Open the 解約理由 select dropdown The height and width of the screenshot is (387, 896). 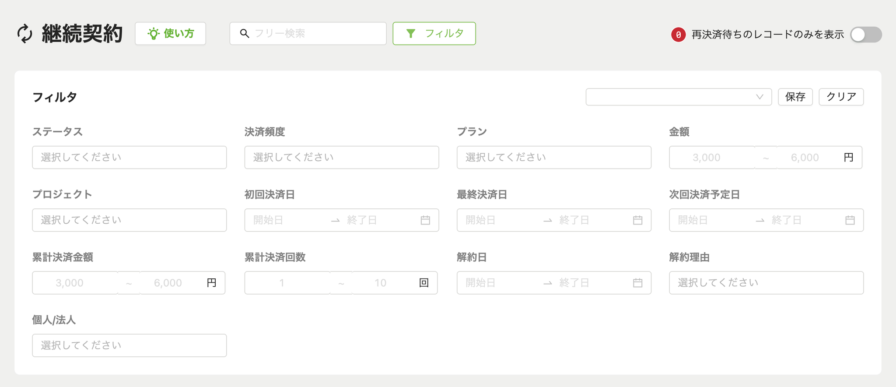pos(766,283)
